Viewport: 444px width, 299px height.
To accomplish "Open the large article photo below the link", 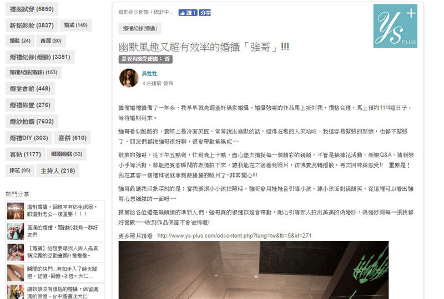I will click(254, 270).
